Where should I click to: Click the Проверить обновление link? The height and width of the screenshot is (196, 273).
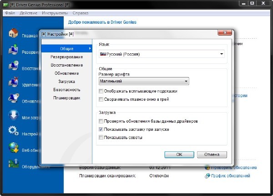(234, 168)
